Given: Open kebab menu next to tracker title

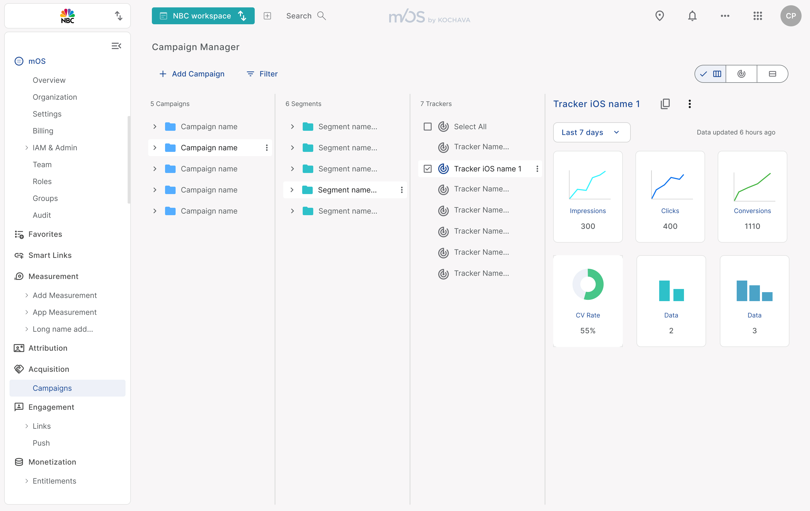Looking at the screenshot, I should click(x=690, y=104).
